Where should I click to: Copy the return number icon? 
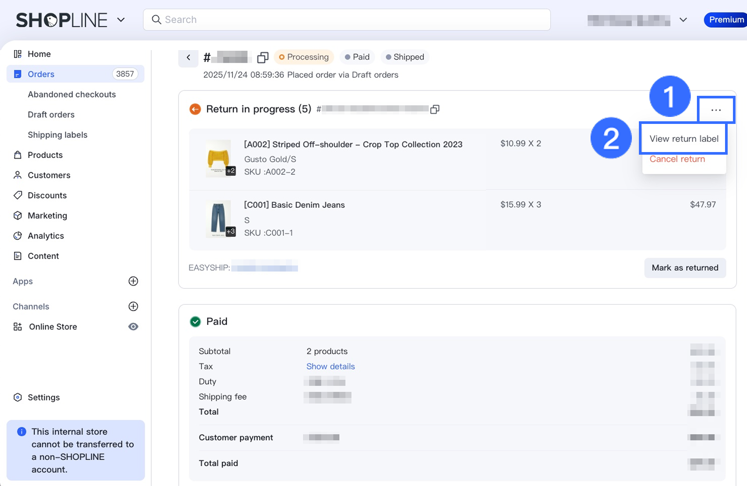pyautogui.click(x=435, y=109)
